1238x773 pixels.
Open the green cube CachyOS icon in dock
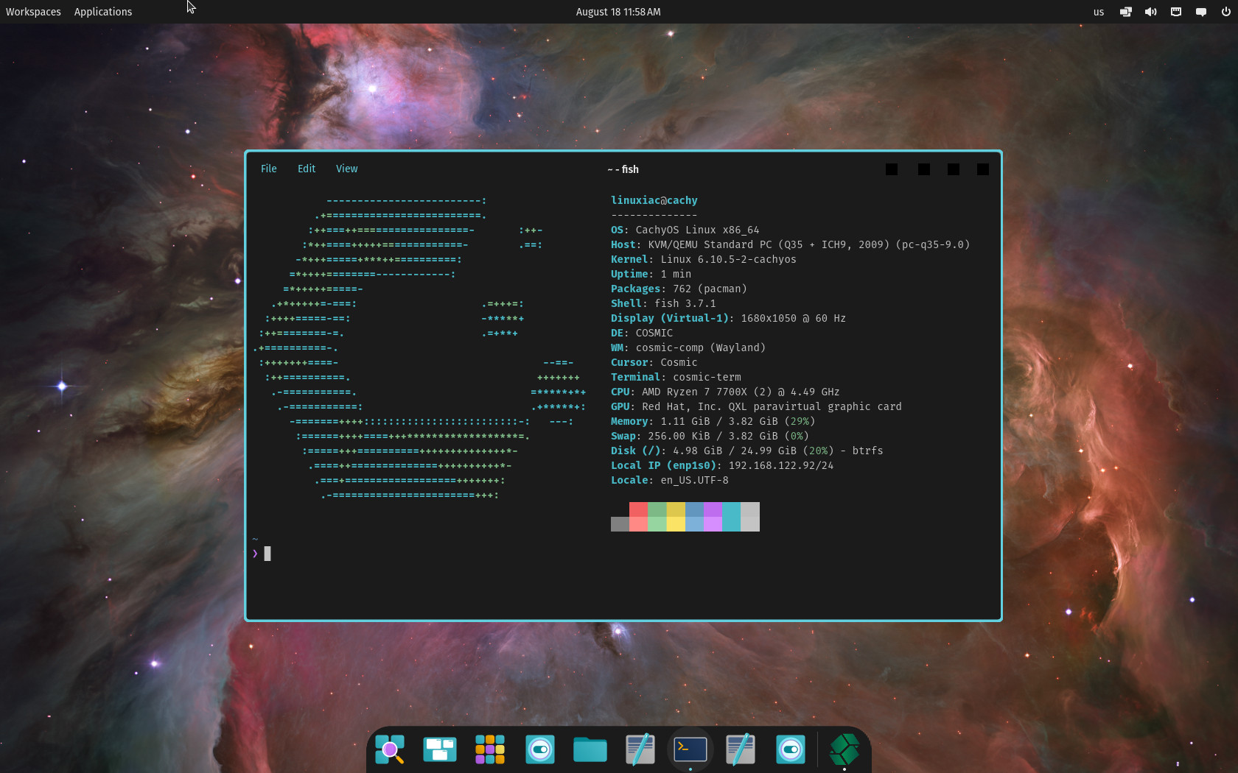point(844,749)
